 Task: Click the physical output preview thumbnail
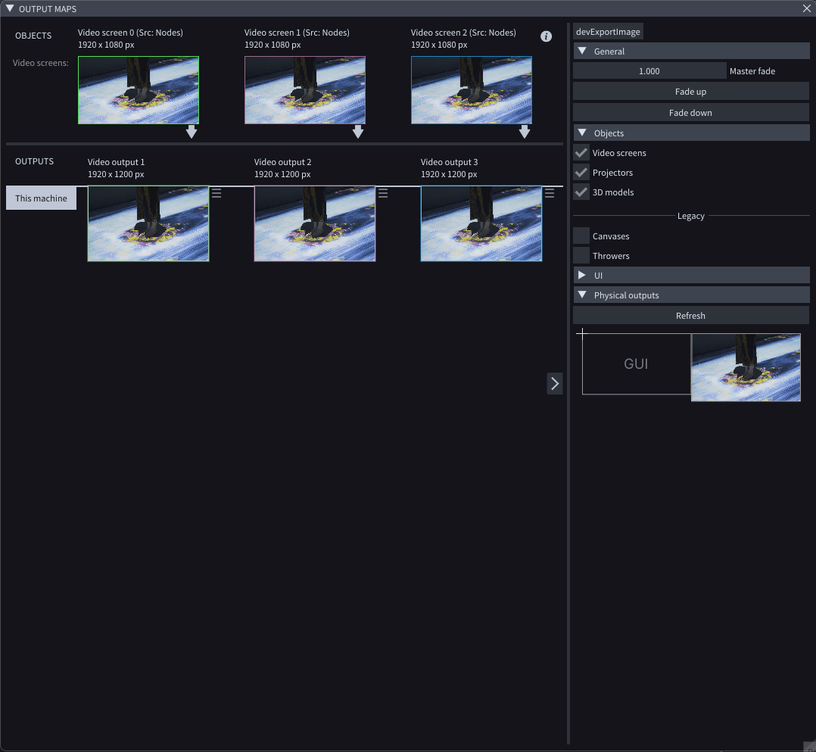pyautogui.click(x=746, y=367)
